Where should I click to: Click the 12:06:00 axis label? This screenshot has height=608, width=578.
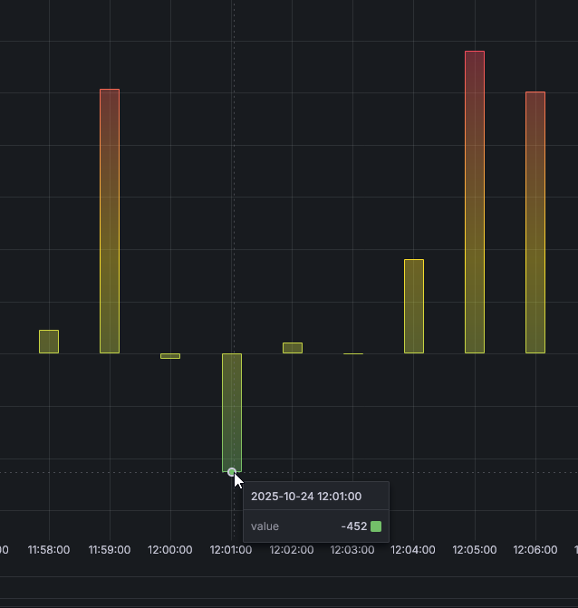[x=535, y=550]
